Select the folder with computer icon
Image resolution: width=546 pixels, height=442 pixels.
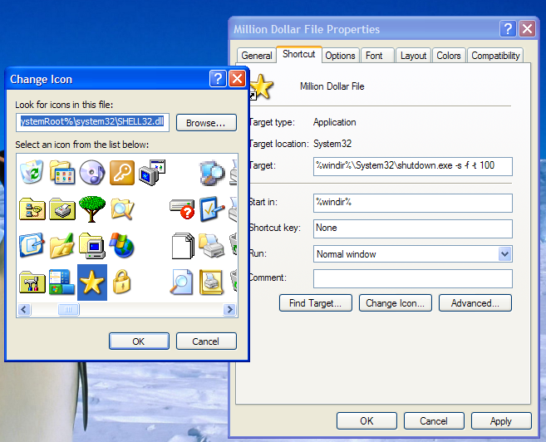pyautogui.click(x=92, y=245)
